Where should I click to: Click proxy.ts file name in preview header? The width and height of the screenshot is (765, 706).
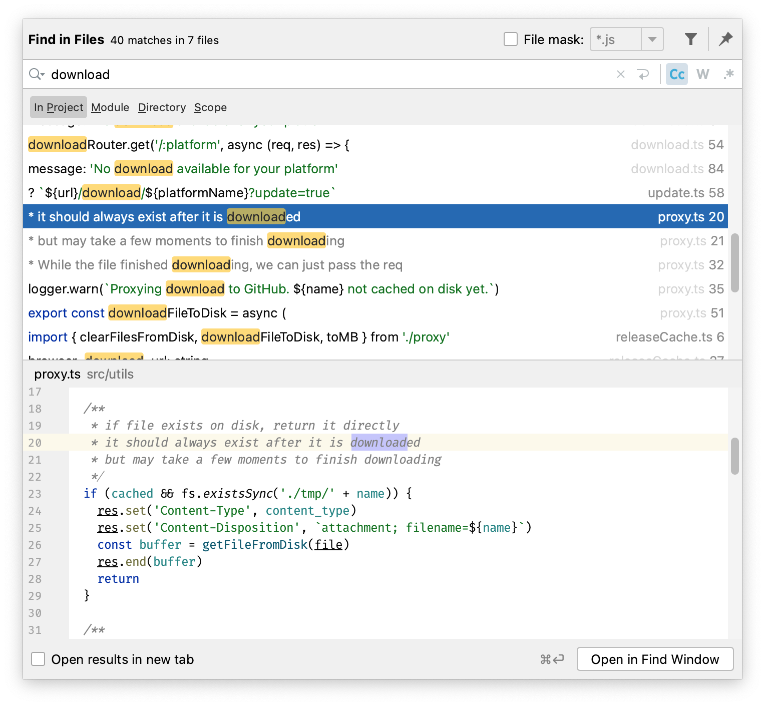point(57,374)
